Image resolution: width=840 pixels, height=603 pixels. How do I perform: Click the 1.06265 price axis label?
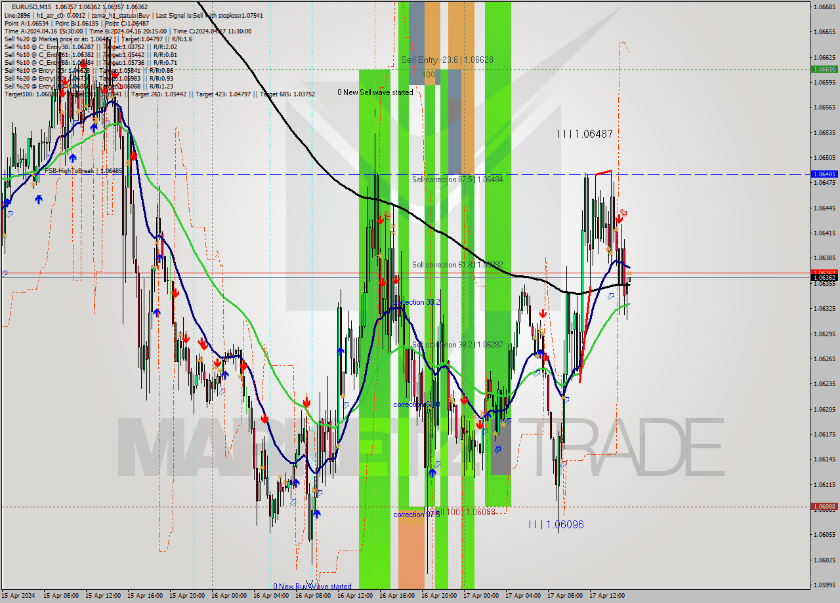tap(824, 359)
